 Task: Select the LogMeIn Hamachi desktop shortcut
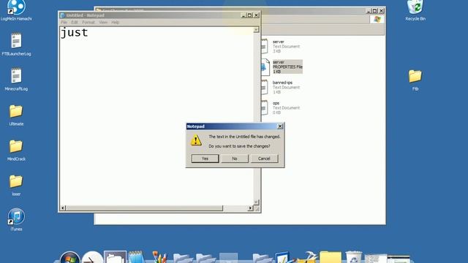[16, 10]
